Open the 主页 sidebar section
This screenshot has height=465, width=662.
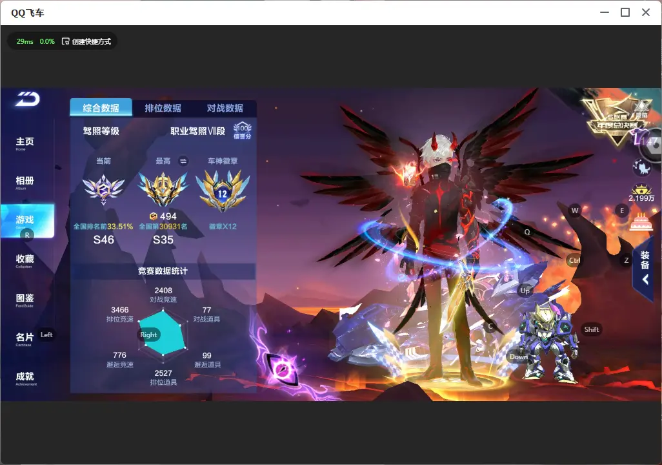25,143
